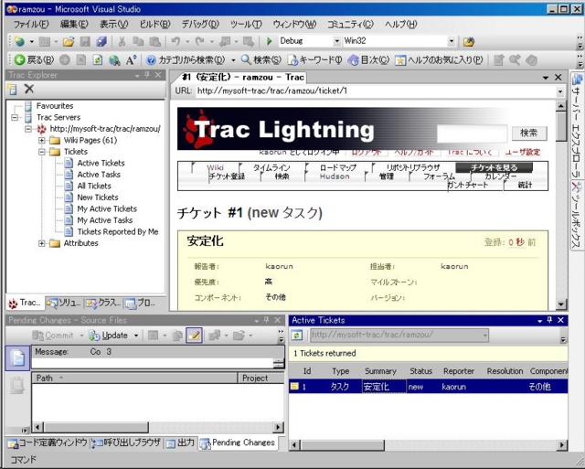
Task: Open the ファイル(F) menu
Action: pyautogui.click(x=31, y=25)
